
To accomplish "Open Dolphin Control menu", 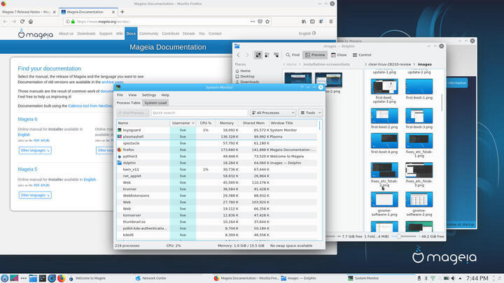I will (362, 55).
